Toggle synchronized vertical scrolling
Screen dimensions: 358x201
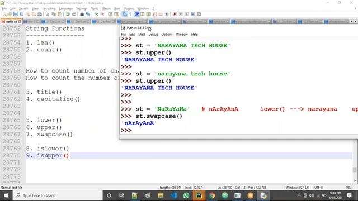[110, 14]
